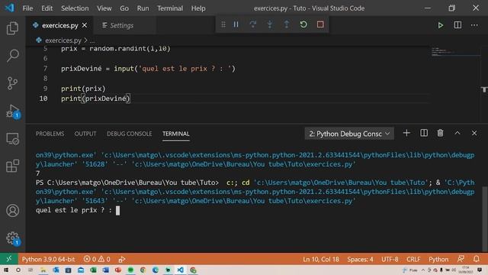The width and height of the screenshot is (488, 275).
Task: Select Python language mode
Action: [x=438, y=259]
